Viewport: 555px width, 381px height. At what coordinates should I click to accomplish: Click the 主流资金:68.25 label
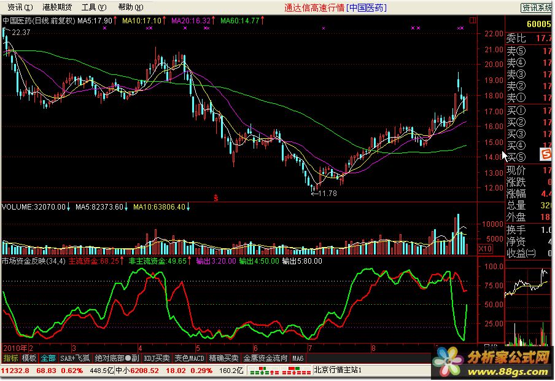94,261
